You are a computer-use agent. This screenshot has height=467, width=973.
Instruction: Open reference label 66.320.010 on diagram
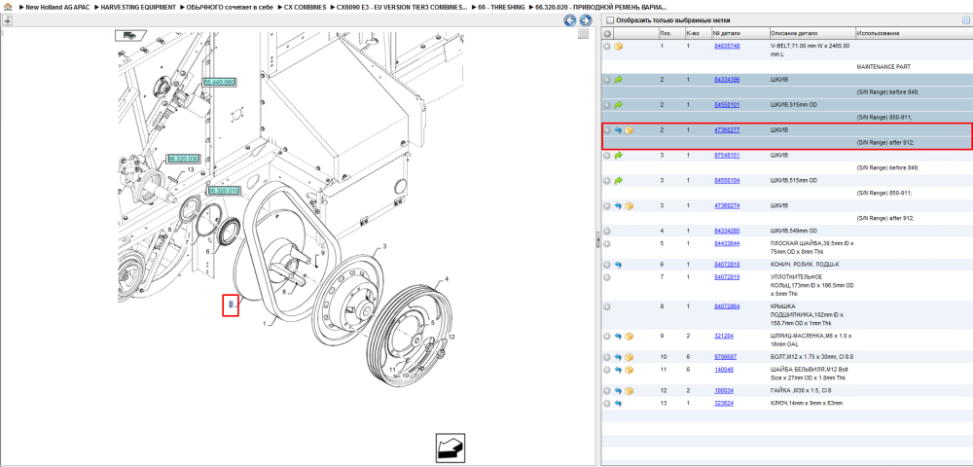coord(224,191)
